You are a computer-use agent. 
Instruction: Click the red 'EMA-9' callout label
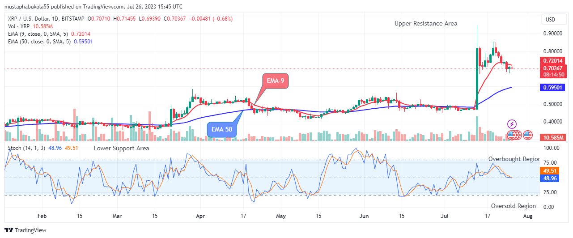tap(275, 81)
